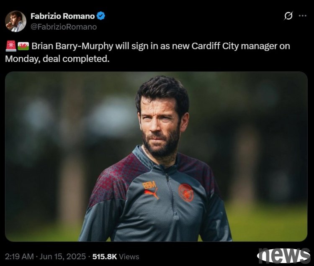Screen dimensions: 314x266
Task: Open the Fabrizio Romano display name link
Action: (x=63, y=16)
